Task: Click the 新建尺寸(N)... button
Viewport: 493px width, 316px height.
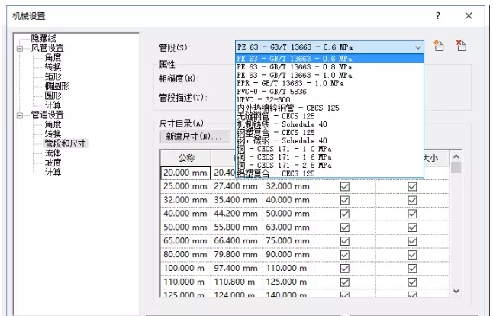Action: click(194, 137)
